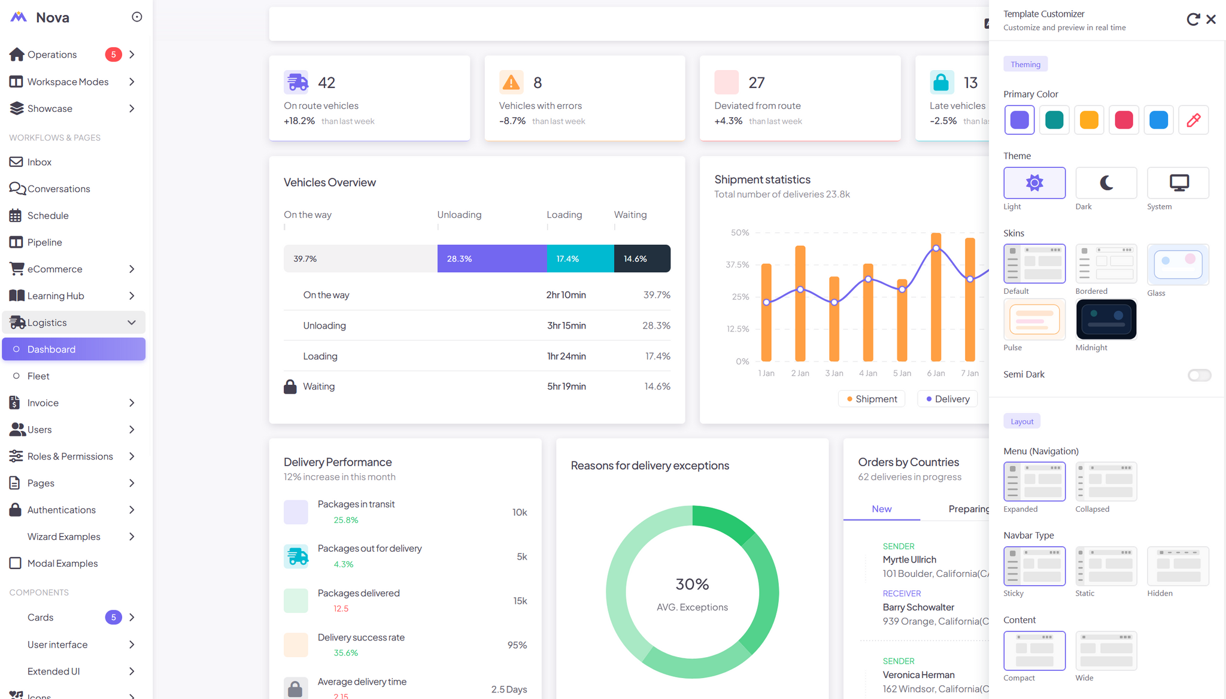The width and height of the screenshot is (1226, 699).
Task: Toggle the sidebar pin circle icon
Action: tap(137, 17)
